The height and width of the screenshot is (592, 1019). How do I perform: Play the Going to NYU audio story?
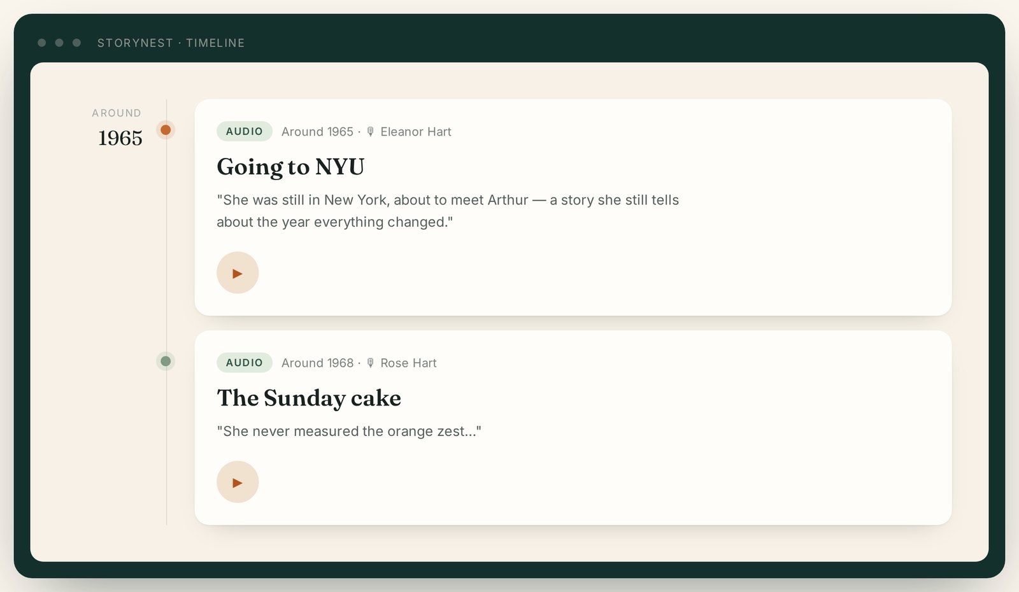238,272
